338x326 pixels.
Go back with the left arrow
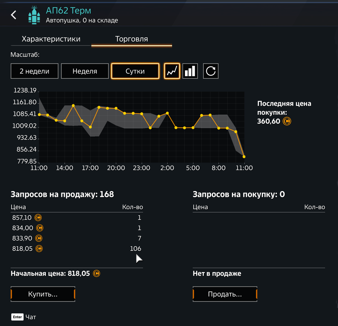pyautogui.click(x=14, y=15)
